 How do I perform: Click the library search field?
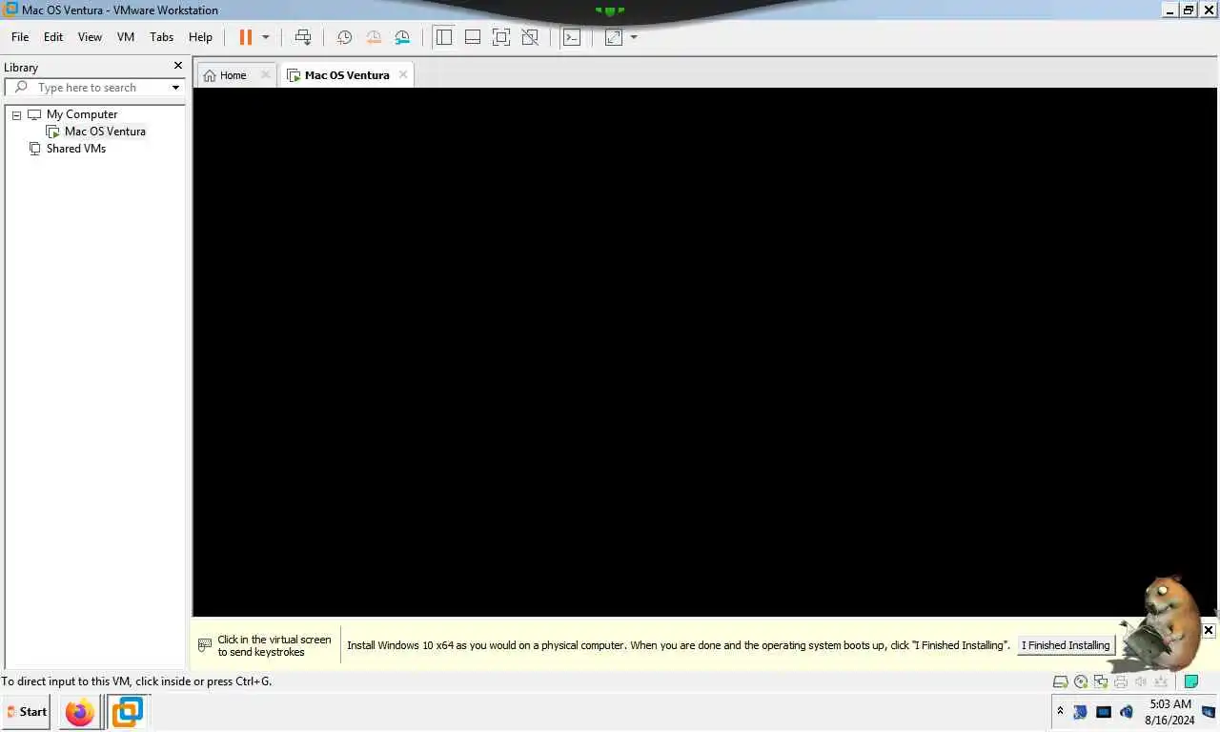tap(94, 88)
